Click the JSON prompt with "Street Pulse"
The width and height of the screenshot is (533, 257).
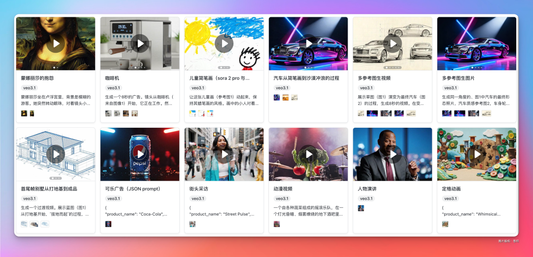tap(222, 211)
